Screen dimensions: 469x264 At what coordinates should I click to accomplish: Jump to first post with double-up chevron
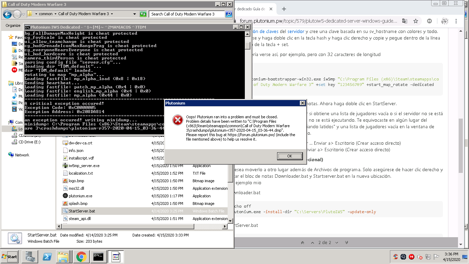pos(302,242)
